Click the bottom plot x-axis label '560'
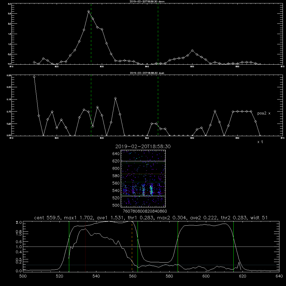The height and width of the screenshot is (286, 286). pyautogui.click(x=133, y=276)
